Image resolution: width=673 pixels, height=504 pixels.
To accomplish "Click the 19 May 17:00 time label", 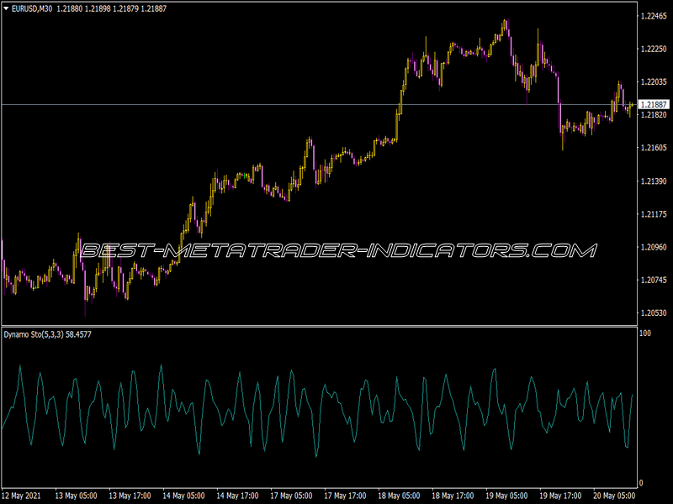I will [x=560, y=496].
